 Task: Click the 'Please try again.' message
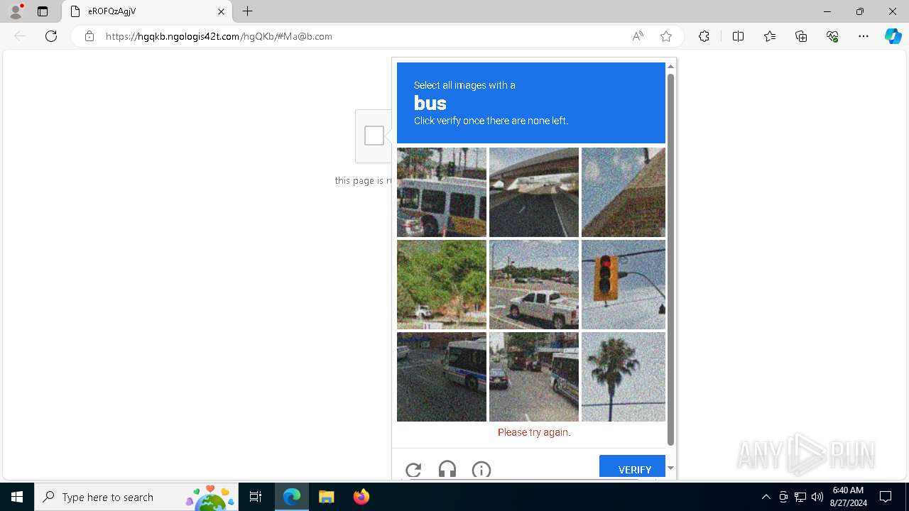click(x=534, y=432)
